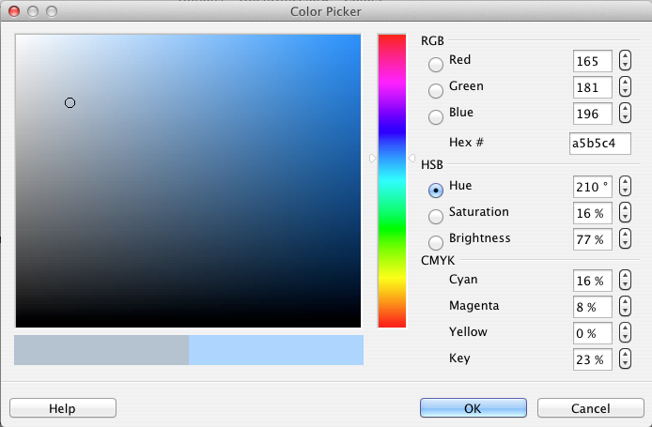Image resolution: width=652 pixels, height=427 pixels.
Task: Adjust the Key percentage stepper
Action: point(625,358)
